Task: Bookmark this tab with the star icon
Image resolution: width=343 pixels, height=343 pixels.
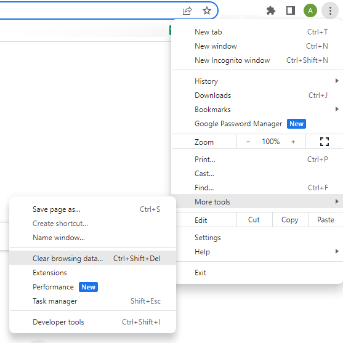Action: click(x=207, y=10)
